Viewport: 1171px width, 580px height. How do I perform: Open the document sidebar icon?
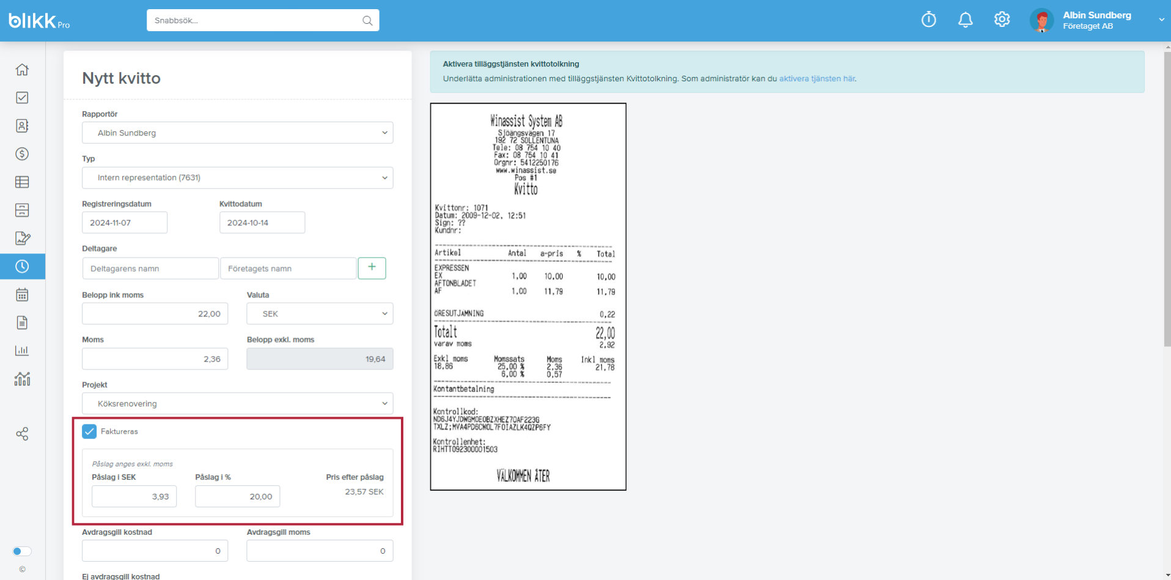point(22,323)
